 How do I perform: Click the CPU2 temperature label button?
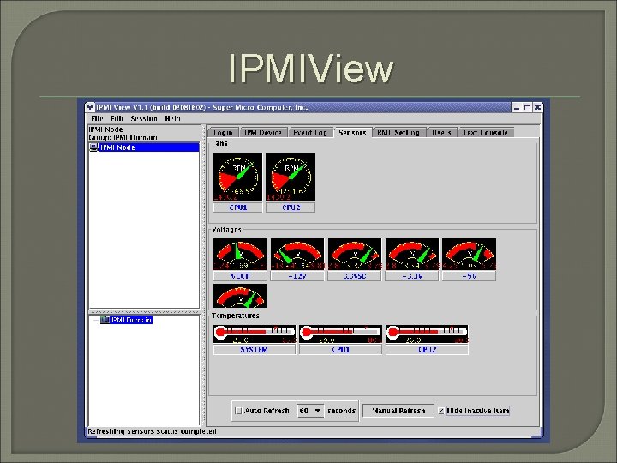click(x=427, y=350)
